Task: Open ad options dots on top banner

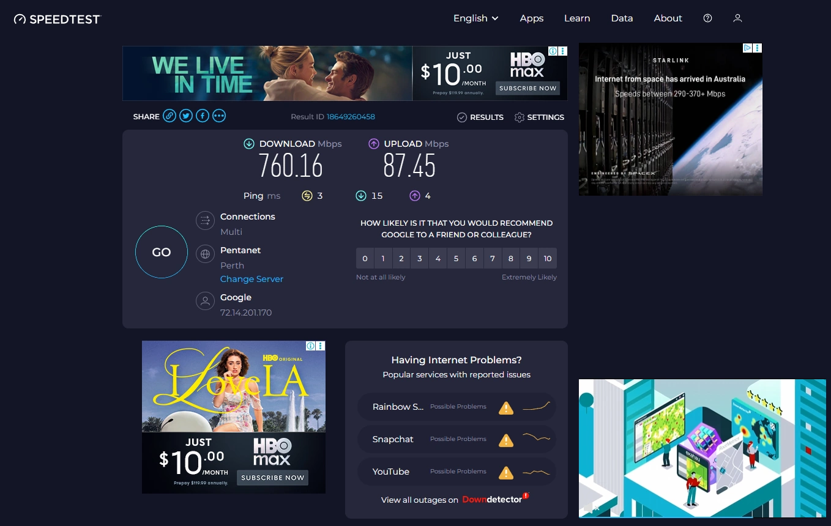Action: coord(563,51)
